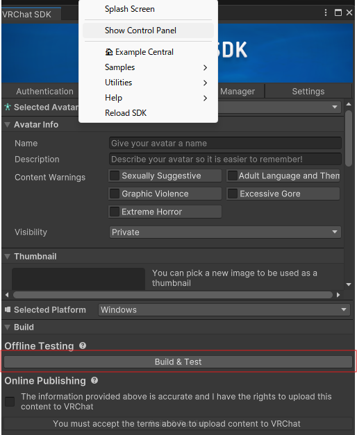Click the Offline Testing help icon
Screen dimensions: 357x435
click(83, 346)
